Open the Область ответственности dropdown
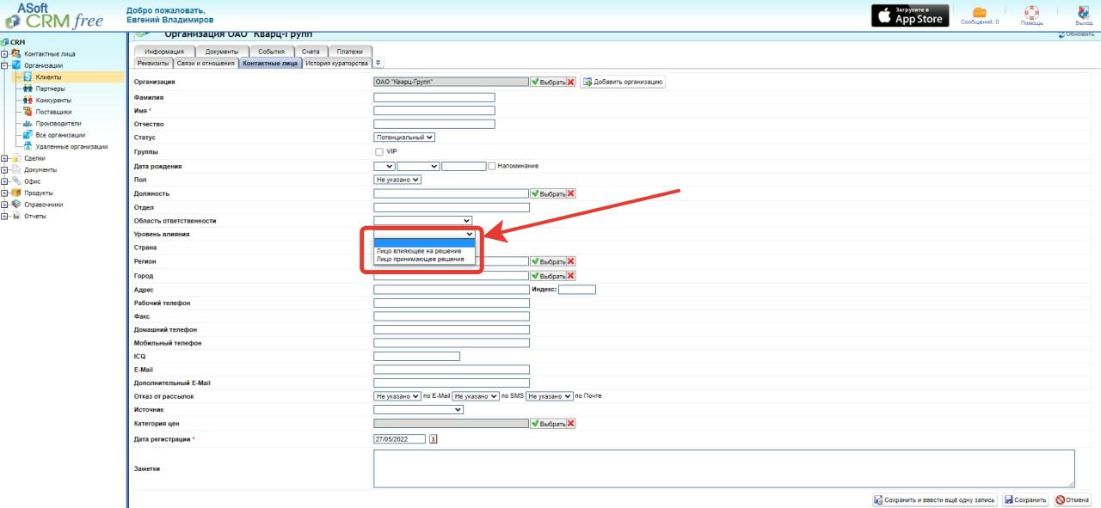The height and width of the screenshot is (508, 1101). coord(423,221)
